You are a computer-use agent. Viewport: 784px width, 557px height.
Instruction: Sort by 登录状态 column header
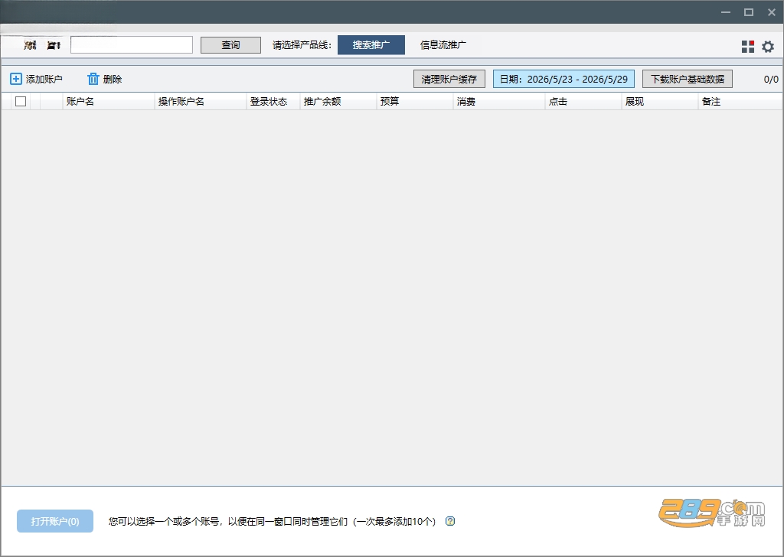coord(273,102)
